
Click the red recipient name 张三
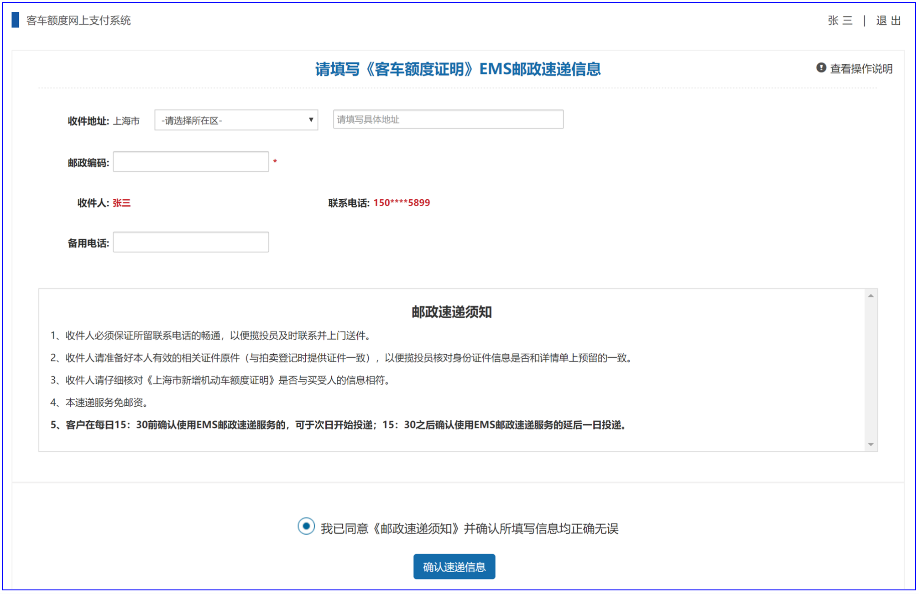click(x=121, y=203)
